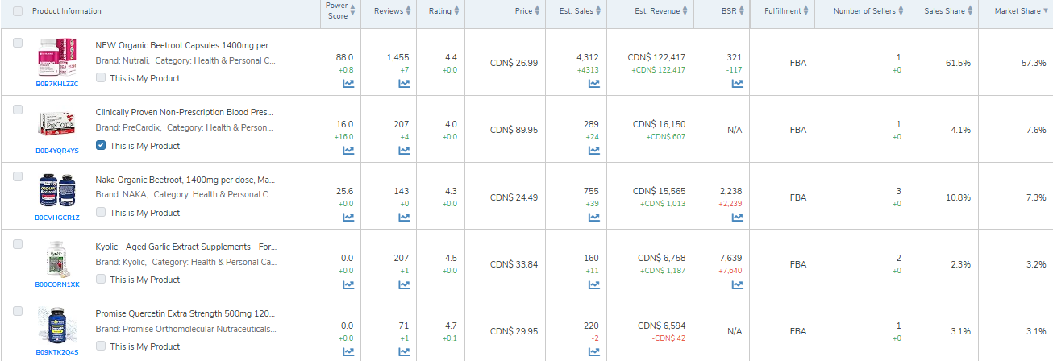The width and height of the screenshot is (1053, 361).
Task: Open Est. Sales chart for Naka Organic Beetroot
Action: pos(593,217)
